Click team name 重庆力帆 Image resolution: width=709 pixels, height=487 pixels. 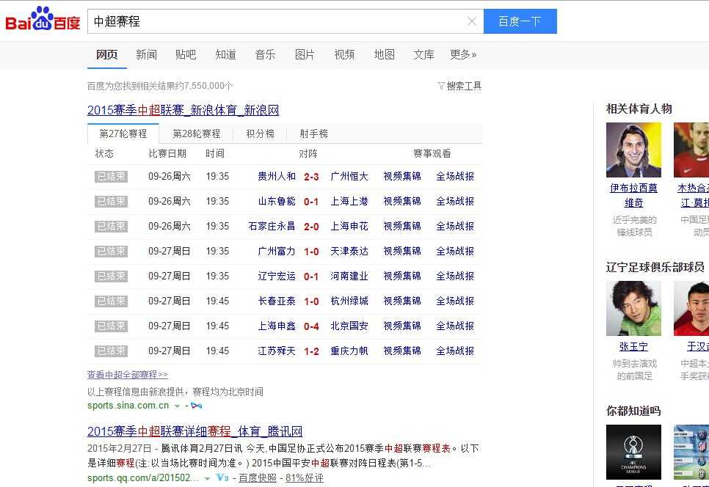coord(349,351)
